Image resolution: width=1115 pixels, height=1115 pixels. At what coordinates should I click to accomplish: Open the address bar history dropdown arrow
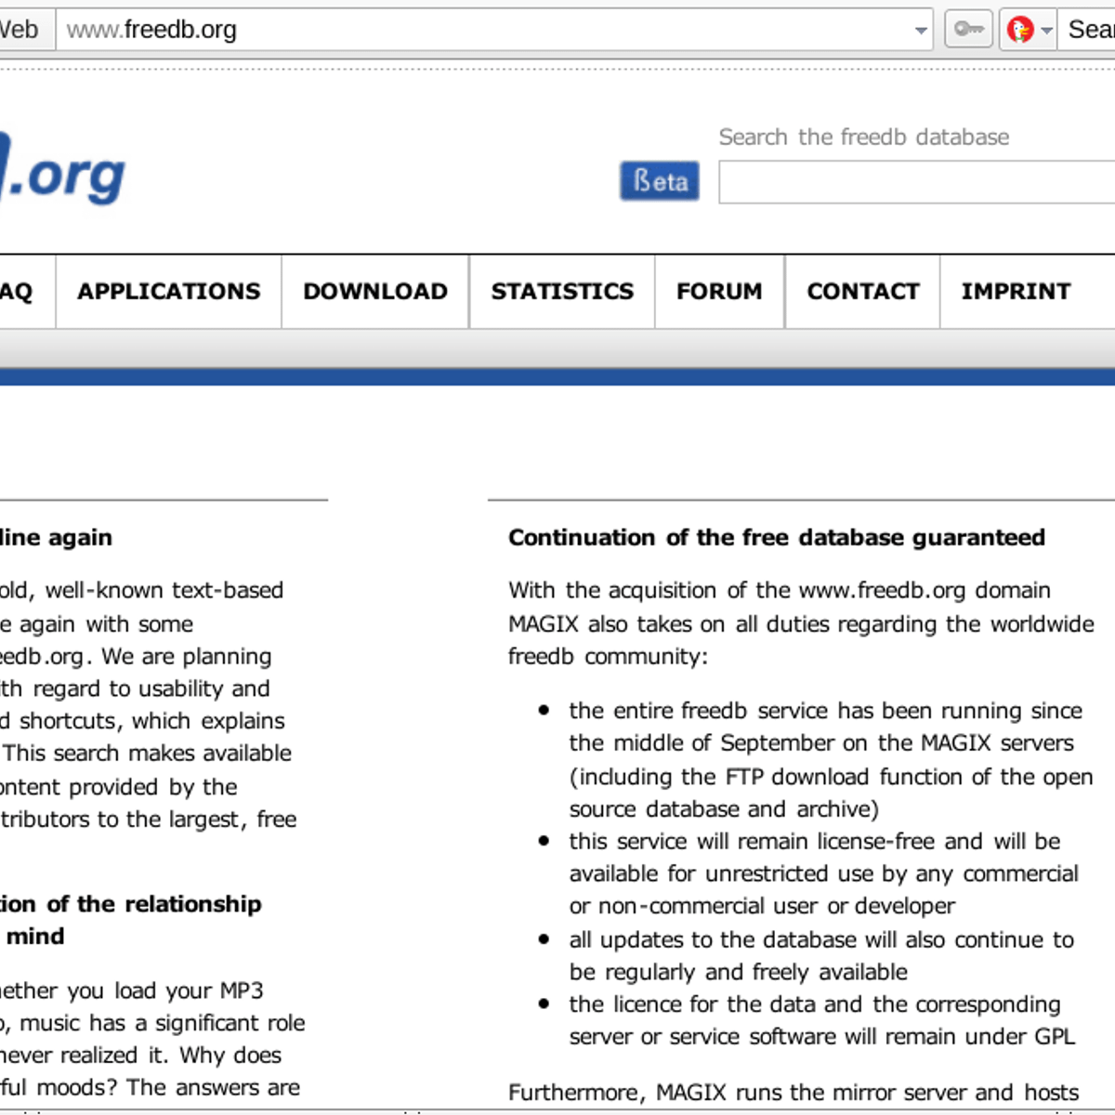[x=921, y=30]
